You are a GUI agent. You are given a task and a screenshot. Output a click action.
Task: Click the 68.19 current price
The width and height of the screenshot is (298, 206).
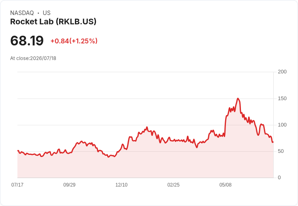(x=27, y=41)
